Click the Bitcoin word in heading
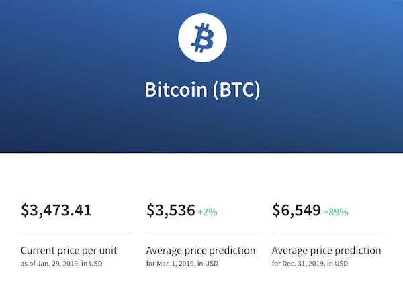Viewport: 403px width, 281px height. [176, 90]
